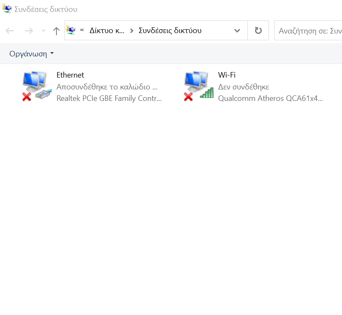Click the Wi-Fi connection name label

point(227,75)
